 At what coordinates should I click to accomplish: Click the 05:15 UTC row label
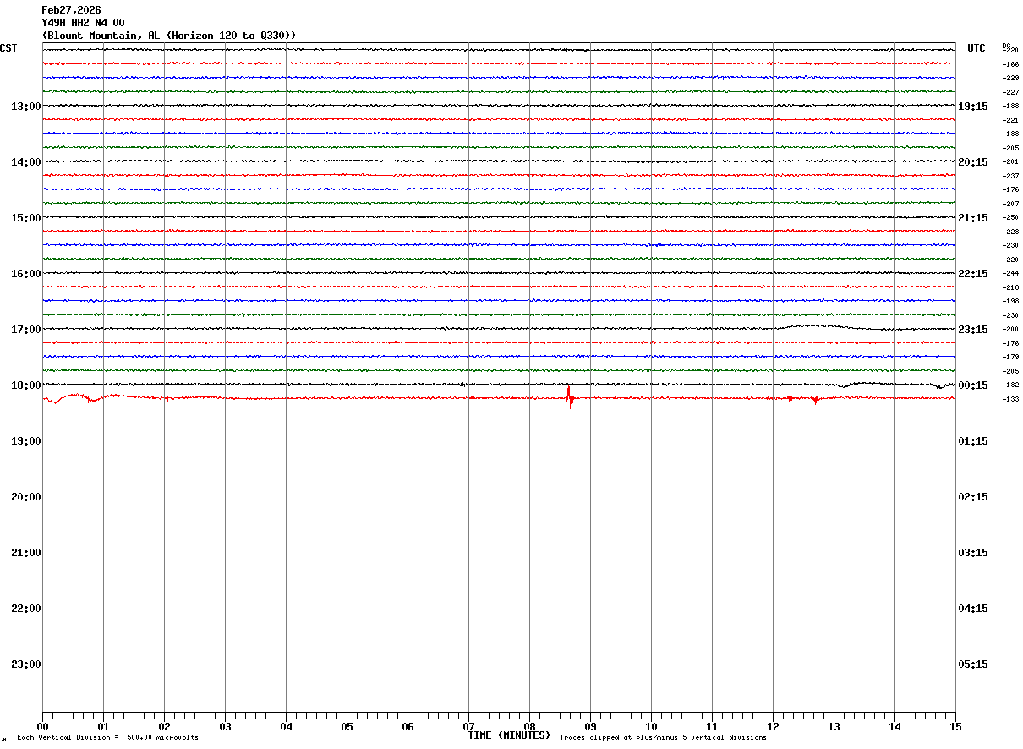(973, 664)
